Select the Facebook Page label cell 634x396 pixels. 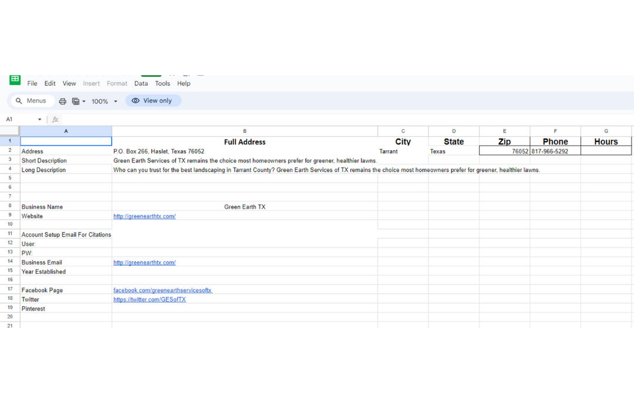click(x=66, y=290)
